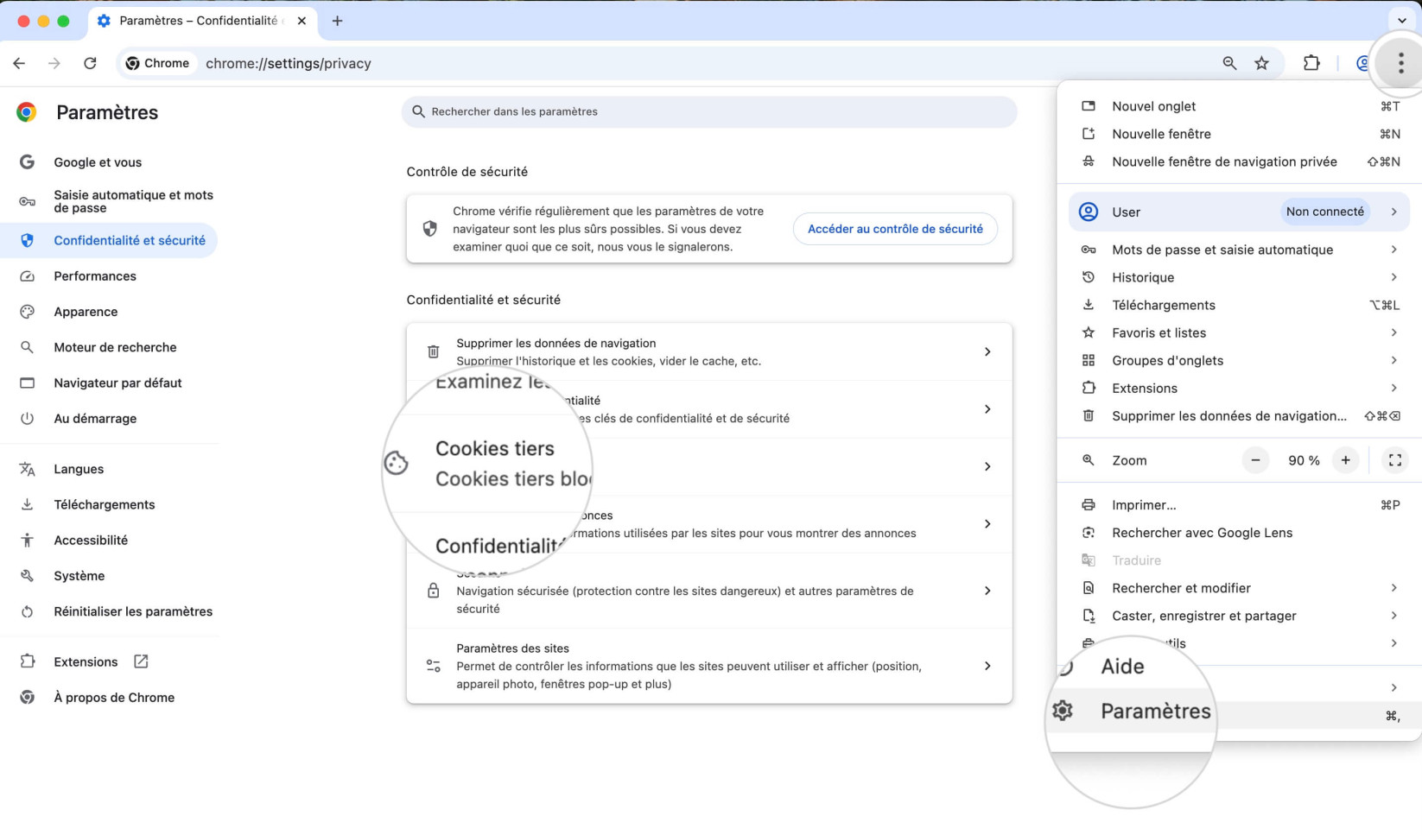
Task: Open a new tab with plus button
Action: 337,21
